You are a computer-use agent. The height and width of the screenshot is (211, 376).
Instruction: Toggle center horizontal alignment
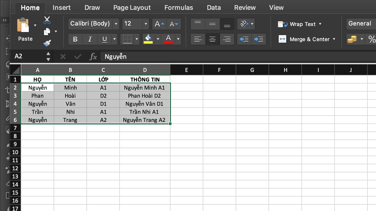click(x=212, y=39)
